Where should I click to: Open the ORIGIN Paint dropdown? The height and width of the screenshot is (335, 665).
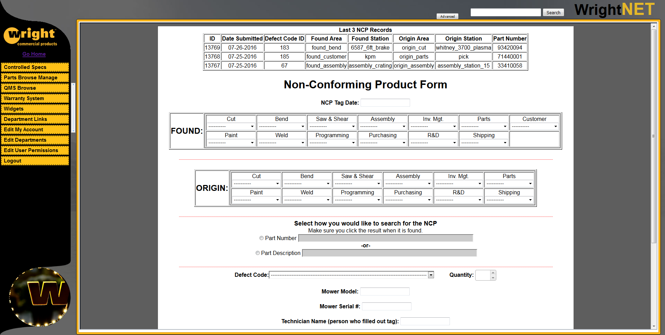(256, 200)
